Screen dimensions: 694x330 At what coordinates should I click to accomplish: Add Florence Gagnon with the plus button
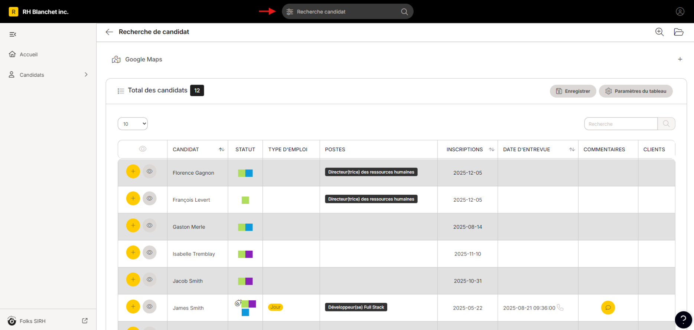click(133, 171)
